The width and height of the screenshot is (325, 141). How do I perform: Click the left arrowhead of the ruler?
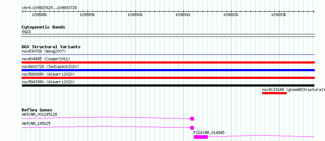(23, 11)
